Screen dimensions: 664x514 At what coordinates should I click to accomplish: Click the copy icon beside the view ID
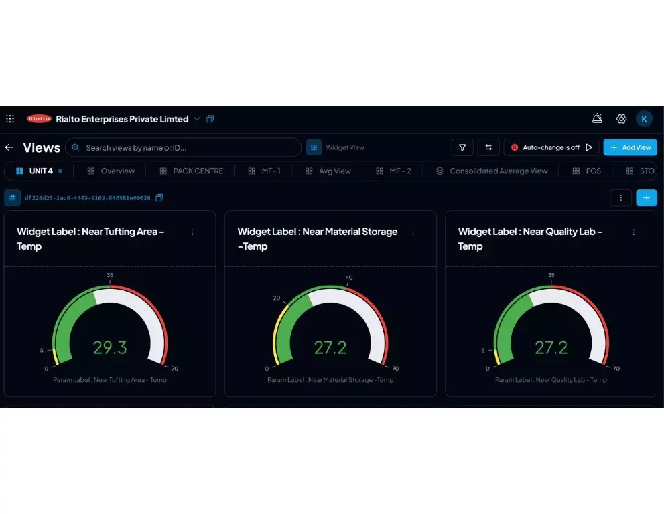[x=159, y=198]
